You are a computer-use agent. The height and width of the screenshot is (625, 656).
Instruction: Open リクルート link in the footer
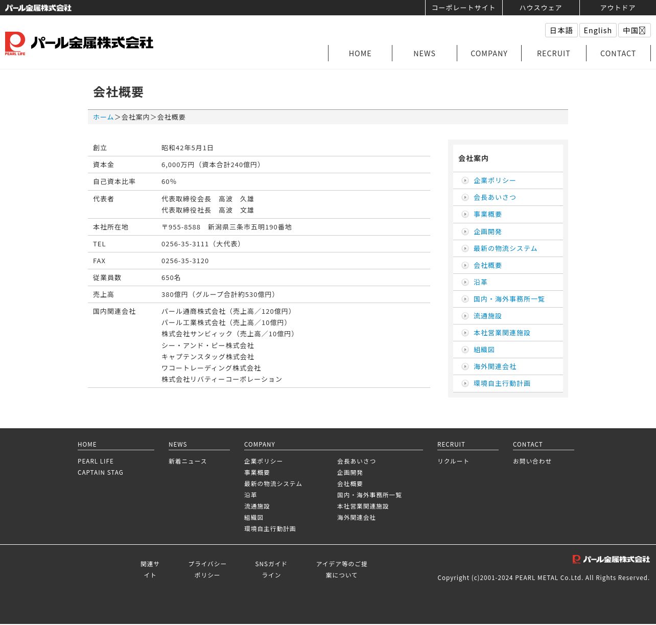[x=453, y=461]
